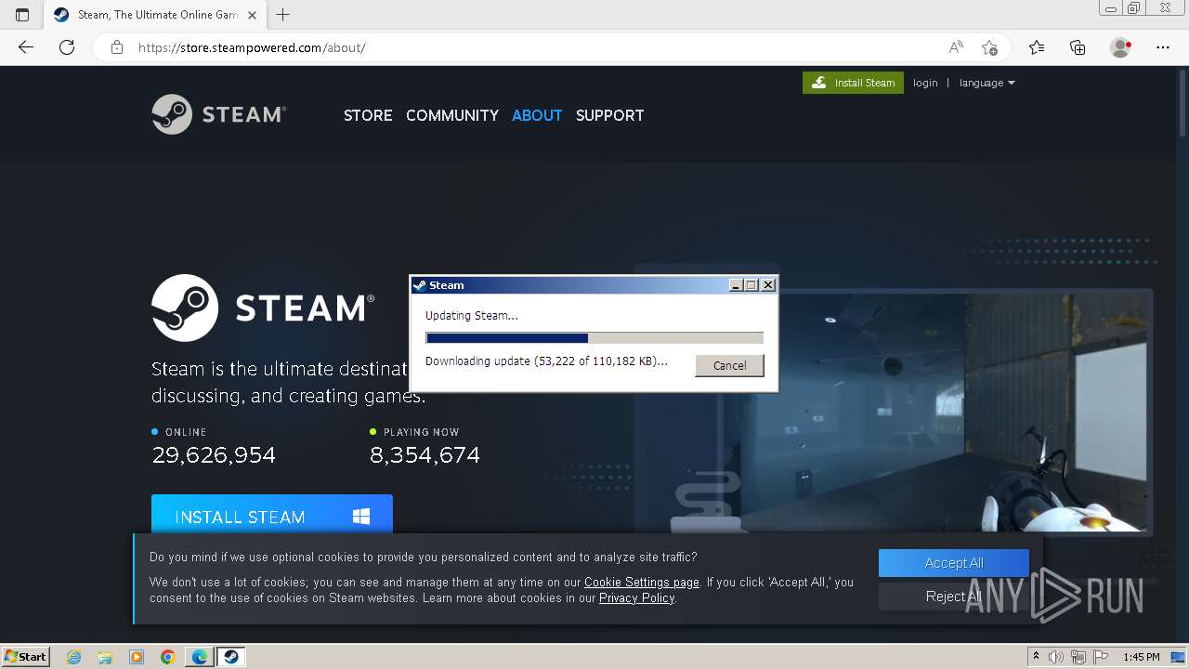
Task: Click the blue INSTALL STEAM button
Action: tap(272, 514)
